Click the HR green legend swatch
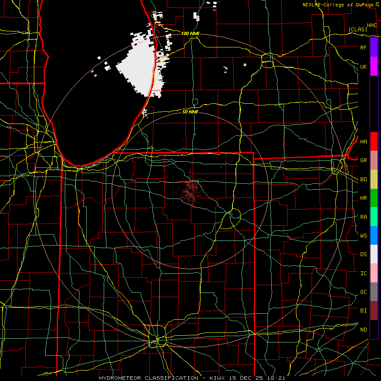This screenshot has width=381, height=381. click(374, 198)
